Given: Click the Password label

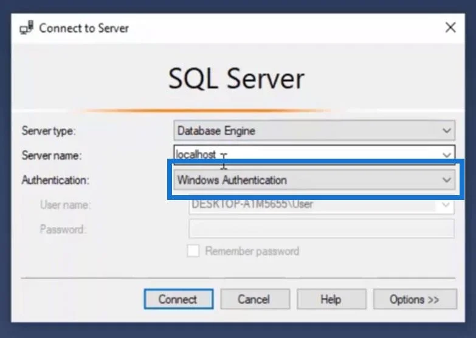Looking at the screenshot, I should coord(63,229).
